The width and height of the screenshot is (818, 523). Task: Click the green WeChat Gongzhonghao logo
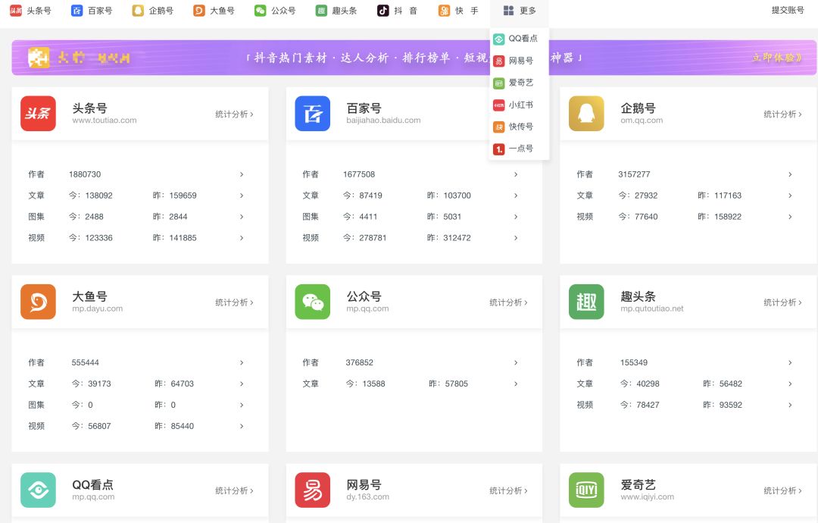coord(312,302)
